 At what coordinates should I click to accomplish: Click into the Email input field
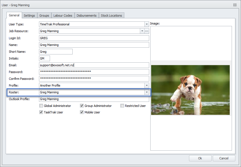94,65
